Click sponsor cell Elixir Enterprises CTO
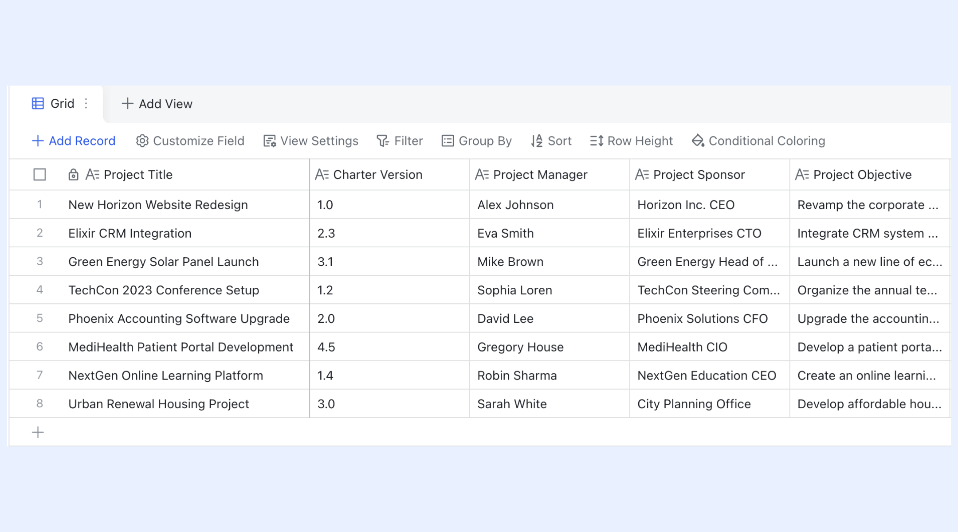This screenshot has width=958, height=532. (710, 233)
